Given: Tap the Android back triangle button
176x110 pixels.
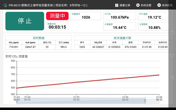Looking at the screenshot, I should point(172,77).
